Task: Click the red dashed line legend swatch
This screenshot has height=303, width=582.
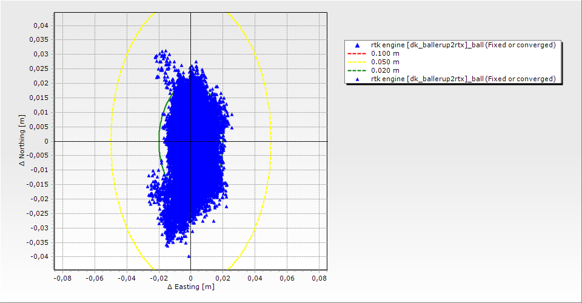Action: click(x=356, y=53)
